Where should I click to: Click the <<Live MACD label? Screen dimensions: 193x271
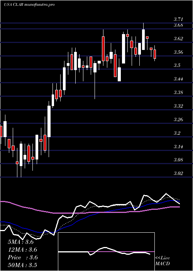[163, 261]
